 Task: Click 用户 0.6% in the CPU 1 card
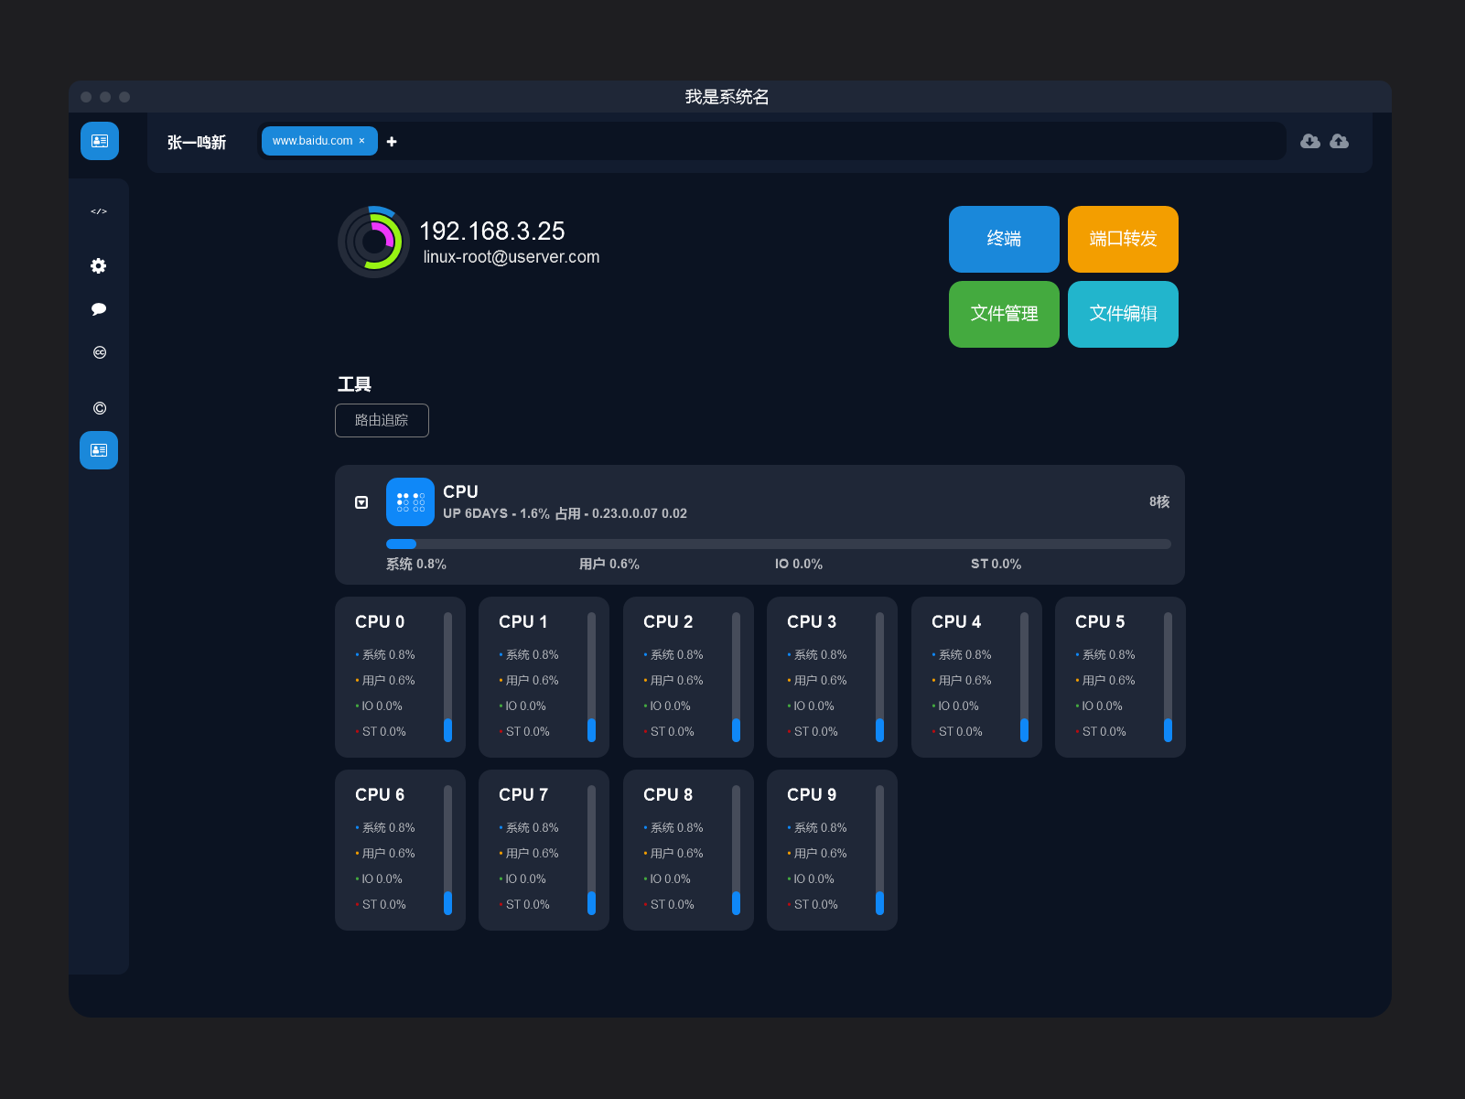tap(532, 680)
